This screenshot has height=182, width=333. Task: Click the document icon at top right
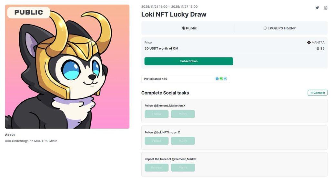tap(326, 8)
